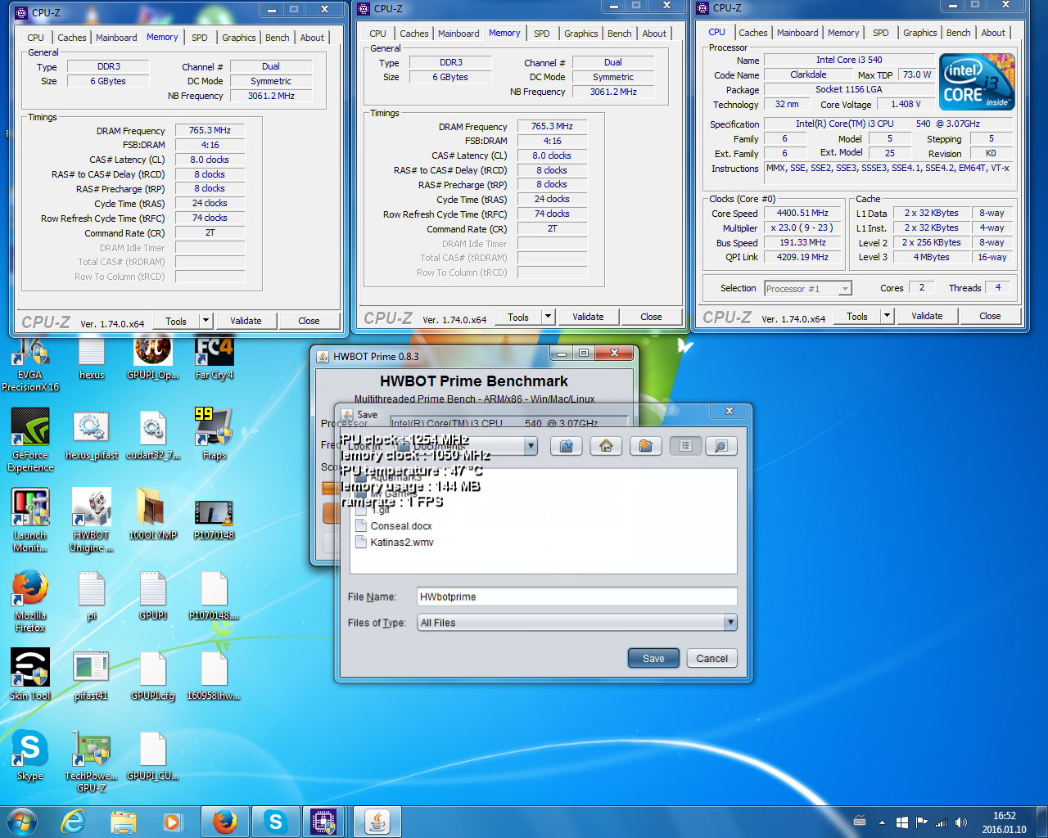1048x838 pixels.
Task: Show hidden tray icons arrow
Action: 882,822
